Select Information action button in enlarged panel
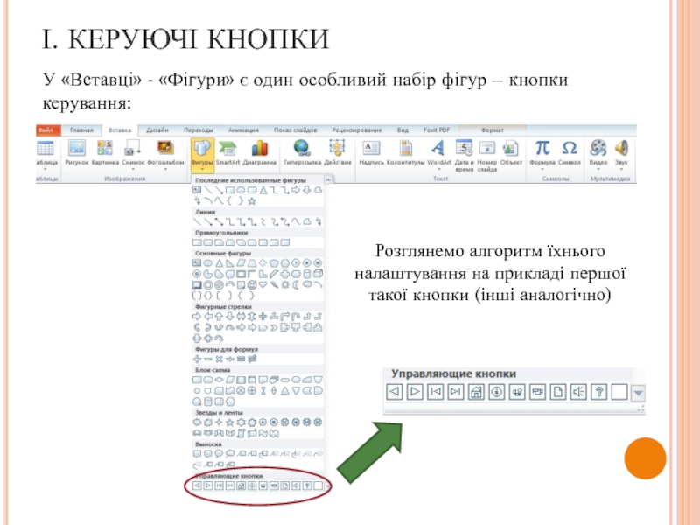 click(496, 392)
